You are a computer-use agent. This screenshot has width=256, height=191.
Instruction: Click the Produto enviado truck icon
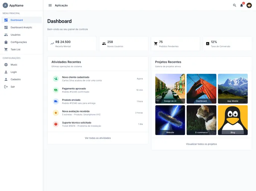56,101
